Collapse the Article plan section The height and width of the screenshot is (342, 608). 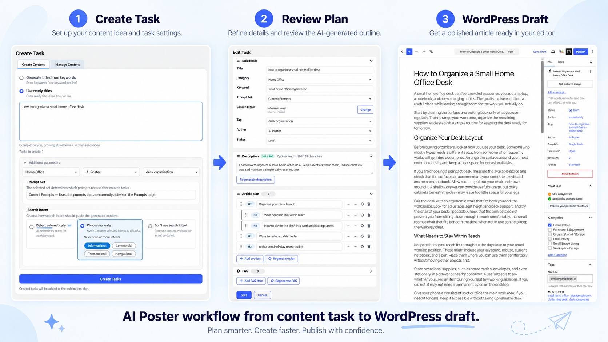(371, 194)
